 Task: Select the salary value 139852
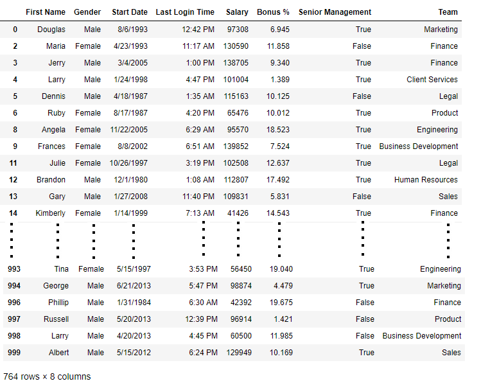point(236,146)
